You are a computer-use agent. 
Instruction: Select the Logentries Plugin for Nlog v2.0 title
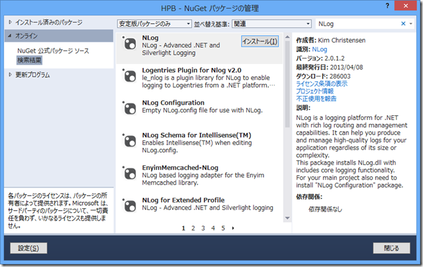point(191,71)
